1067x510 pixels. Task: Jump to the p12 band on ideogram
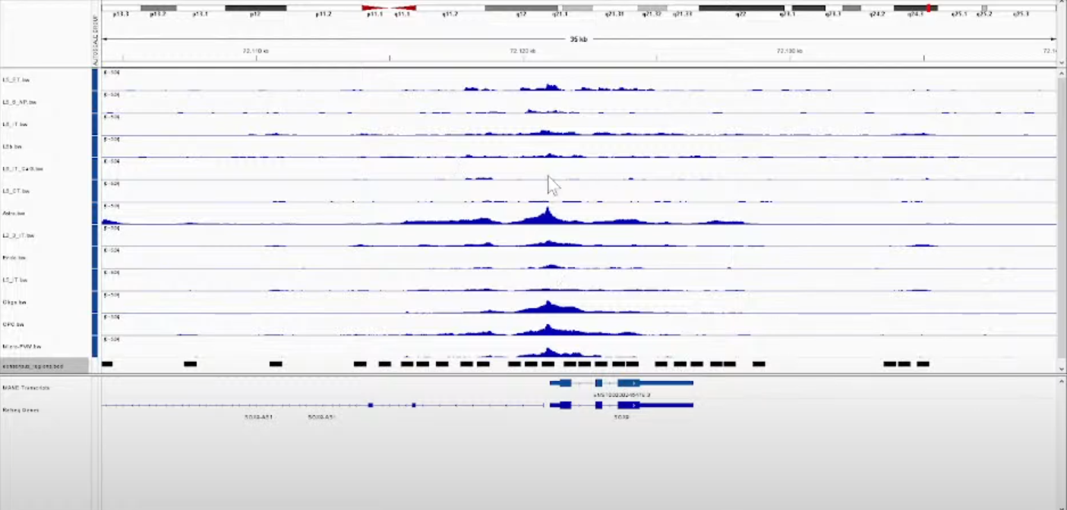255,8
